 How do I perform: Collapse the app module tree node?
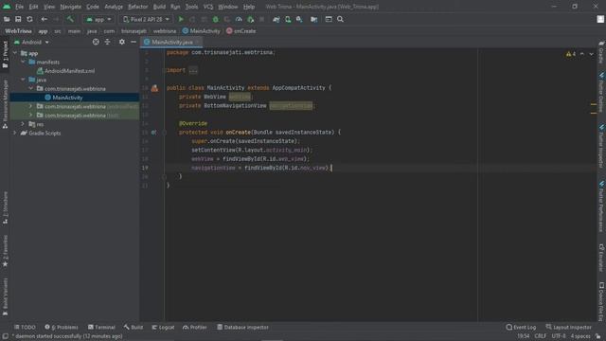(15, 53)
